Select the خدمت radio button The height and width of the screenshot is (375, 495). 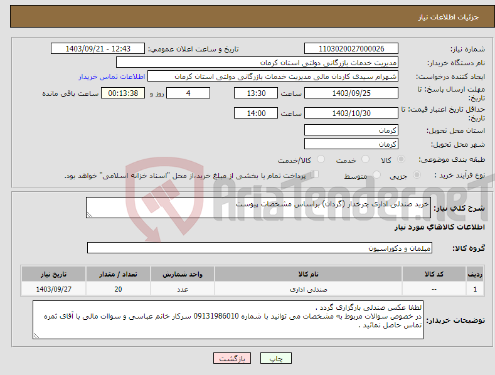pyautogui.click(x=365, y=159)
